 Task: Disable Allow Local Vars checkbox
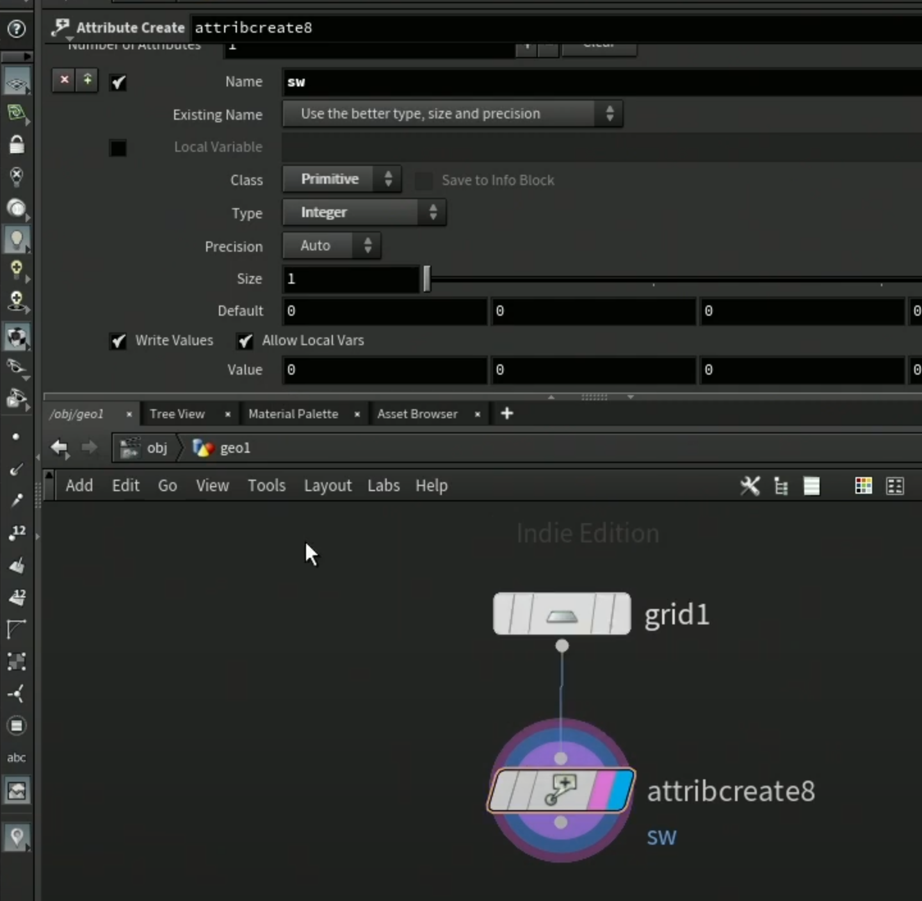point(245,341)
